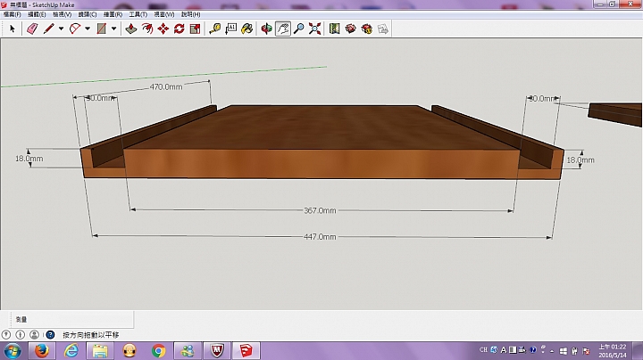The image size is (643, 360).
Task: Open the 檔案(F) menu
Action: tap(12, 14)
